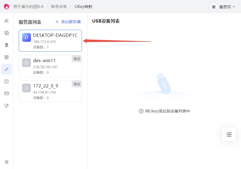Viewport: 241px width, 169px height.
Task: Select the key account-sharing icon in sidebar
Action: click(x=6, y=69)
